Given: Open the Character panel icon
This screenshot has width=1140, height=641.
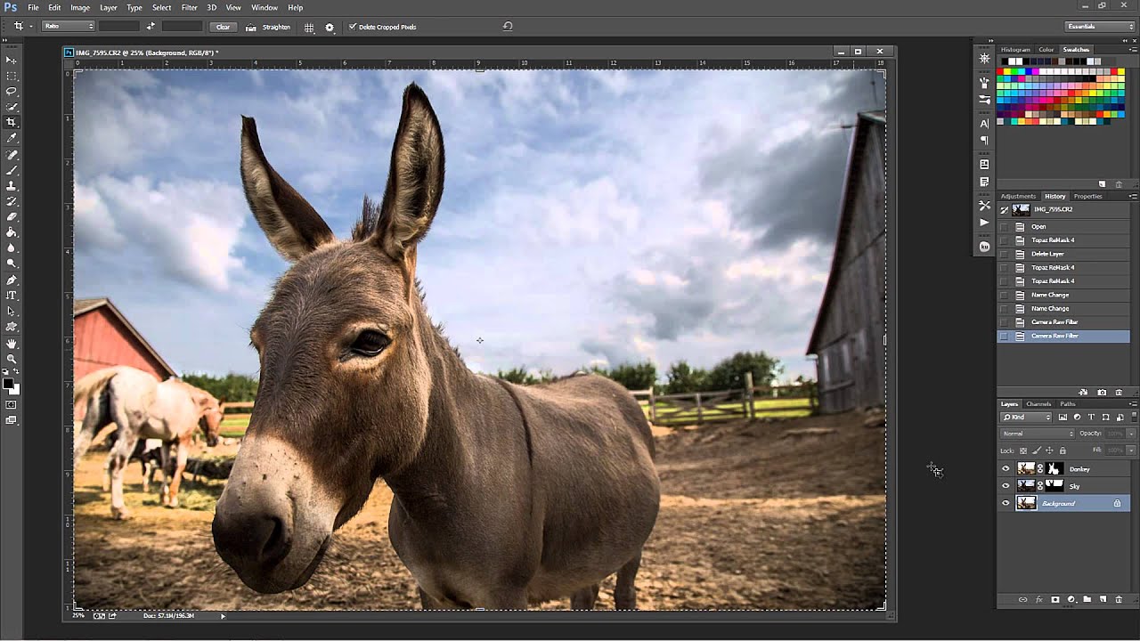Looking at the screenshot, I should pos(984,124).
